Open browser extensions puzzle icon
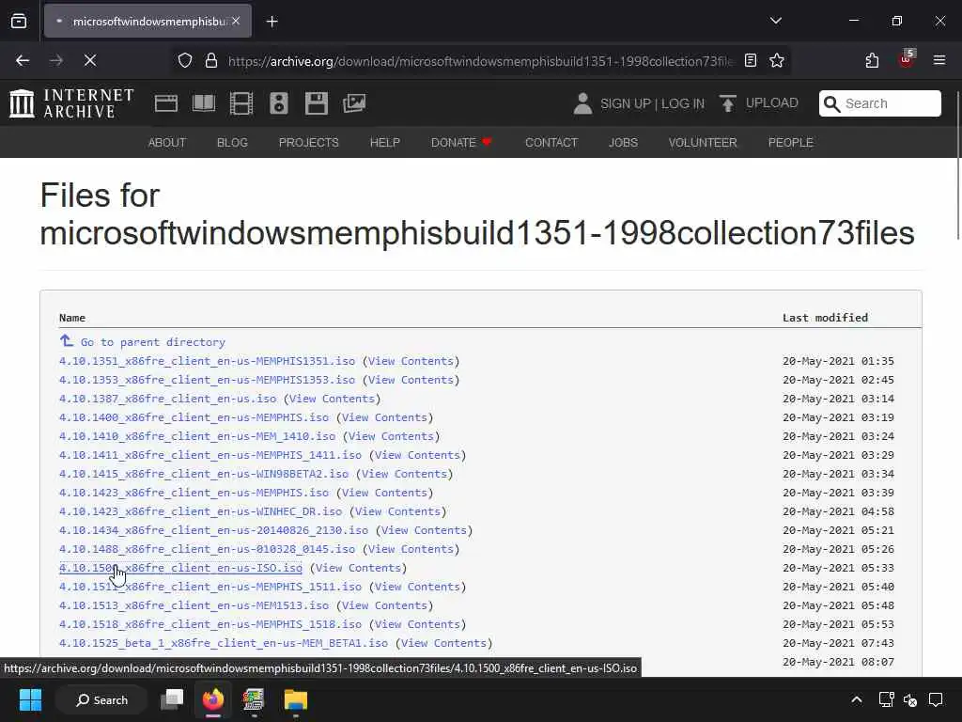The width and height of the screenshot is (962, 722). tap(872, 60)
